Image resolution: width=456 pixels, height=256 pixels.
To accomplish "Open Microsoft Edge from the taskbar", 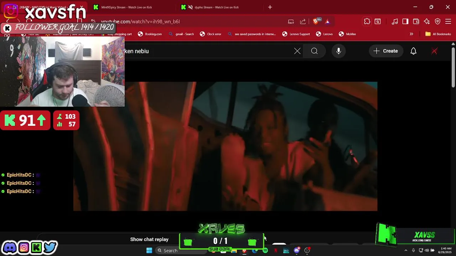I will 255,251.
